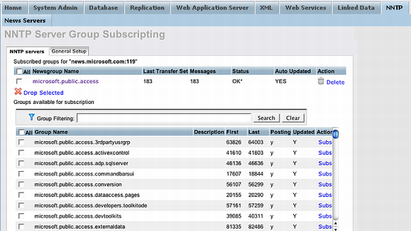This screenshot has height=231, width=411.
Task: Check the commandbarsui group checkbox
Action: [21, 174]
